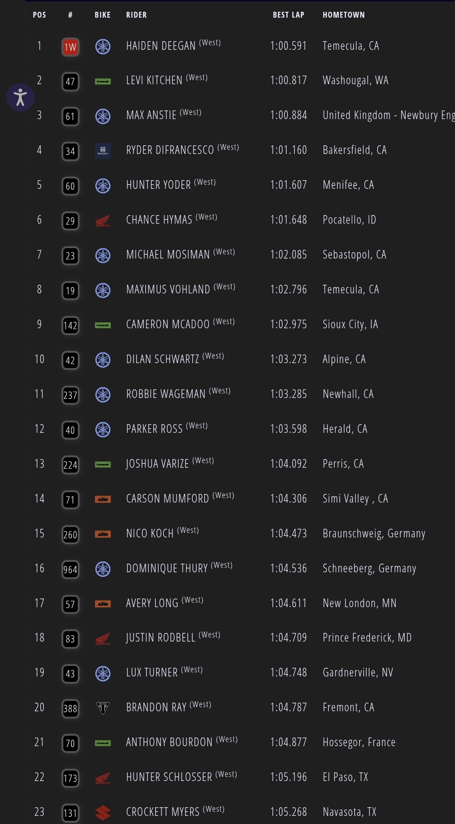The image size is (455, 824).
Task: Click Brandon Ray's Triumph bike logo
Action: (103, 708)
